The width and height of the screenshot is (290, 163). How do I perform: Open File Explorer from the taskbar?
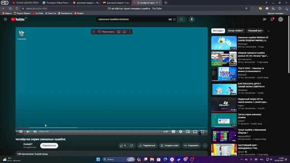152,159
